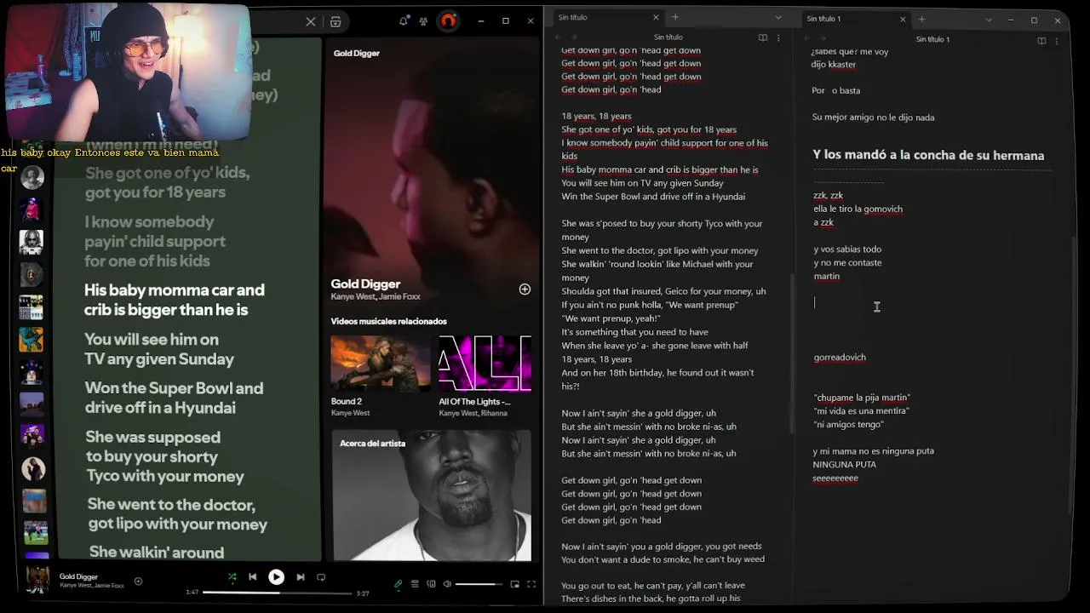Open the Spotify miniplayer icon

(x=514, y=584)
